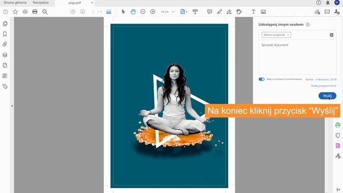Open address book icon
343x193 pixels.
tap(331, 35)
